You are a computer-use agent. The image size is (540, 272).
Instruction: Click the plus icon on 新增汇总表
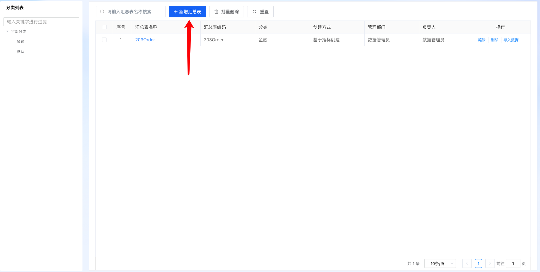click(x=175, y=12)
